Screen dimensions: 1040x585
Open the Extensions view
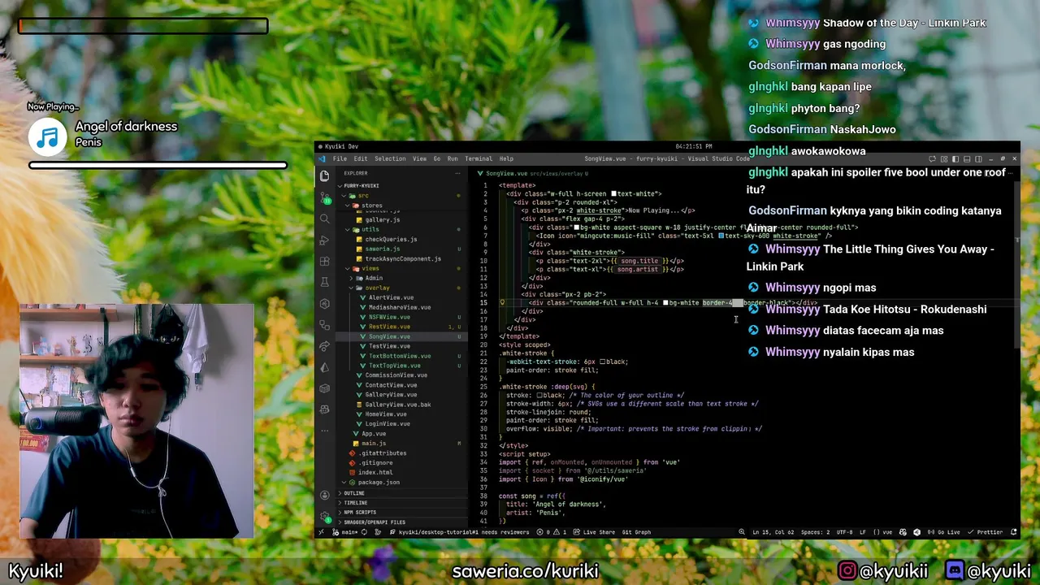pos(324,261)
